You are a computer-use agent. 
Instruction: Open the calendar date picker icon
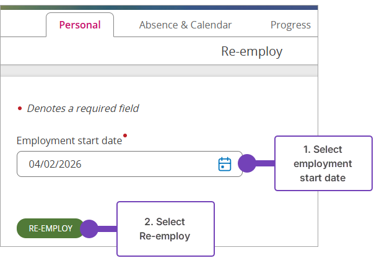pyautogui.click(x=225, y=164)
